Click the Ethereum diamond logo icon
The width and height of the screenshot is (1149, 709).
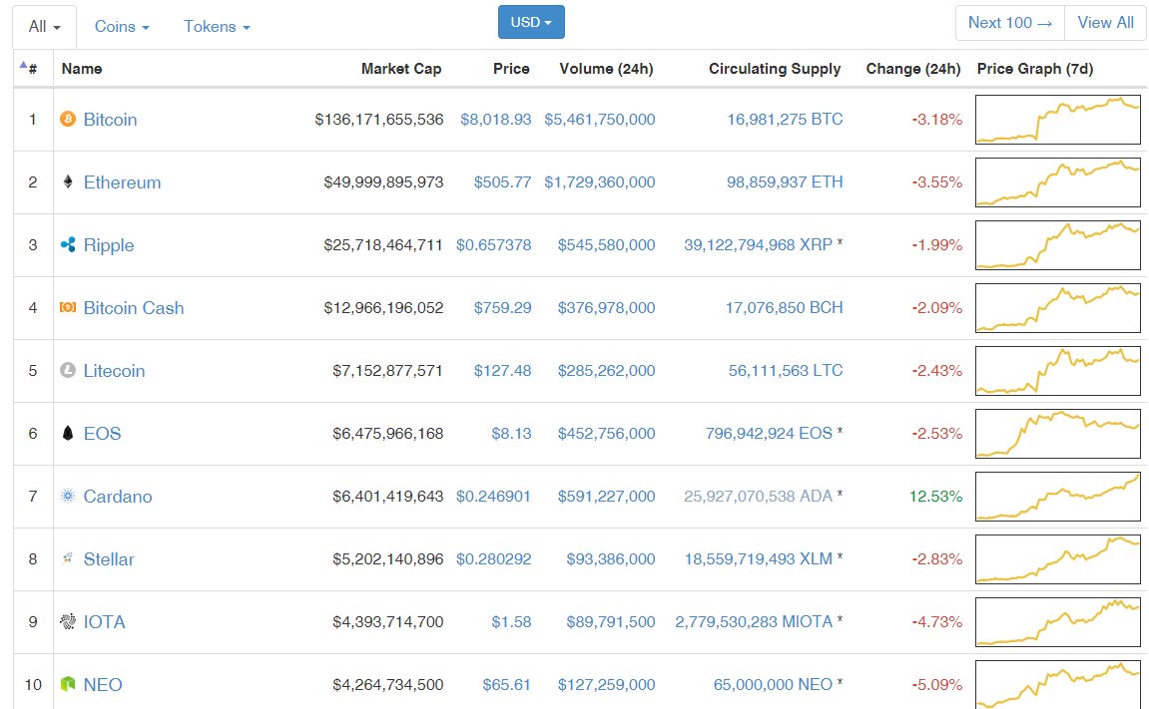68,182
